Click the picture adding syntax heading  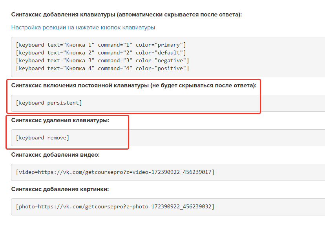click(60, 189)
